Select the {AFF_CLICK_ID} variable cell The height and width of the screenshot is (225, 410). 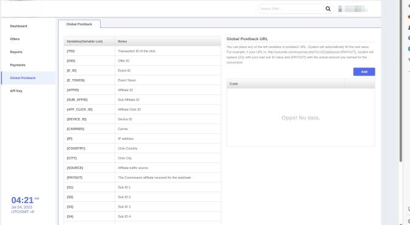tap(90, 109)
